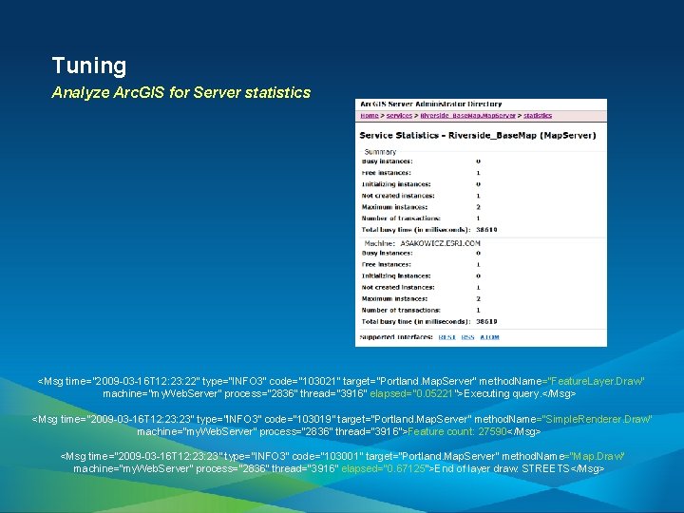Go to the services breadcrumb link
Screen dimensions: 684x513
[399, 116]
